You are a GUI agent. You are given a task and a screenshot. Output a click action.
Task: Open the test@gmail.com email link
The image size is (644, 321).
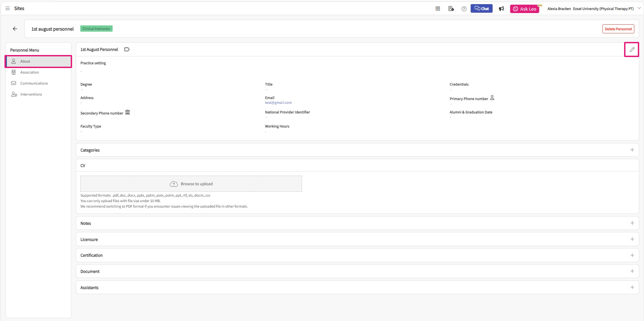click(278, 103)
